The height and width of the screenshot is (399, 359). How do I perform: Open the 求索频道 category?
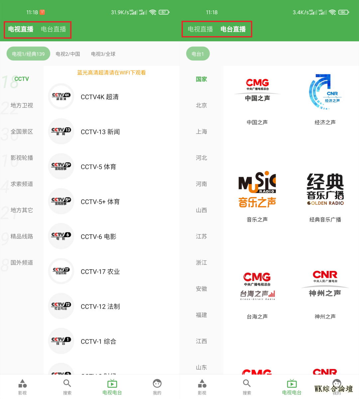click(22, 184)
